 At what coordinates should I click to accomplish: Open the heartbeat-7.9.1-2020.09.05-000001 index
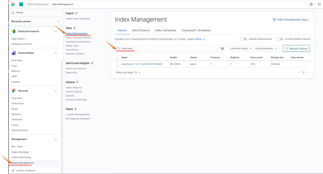142,64
